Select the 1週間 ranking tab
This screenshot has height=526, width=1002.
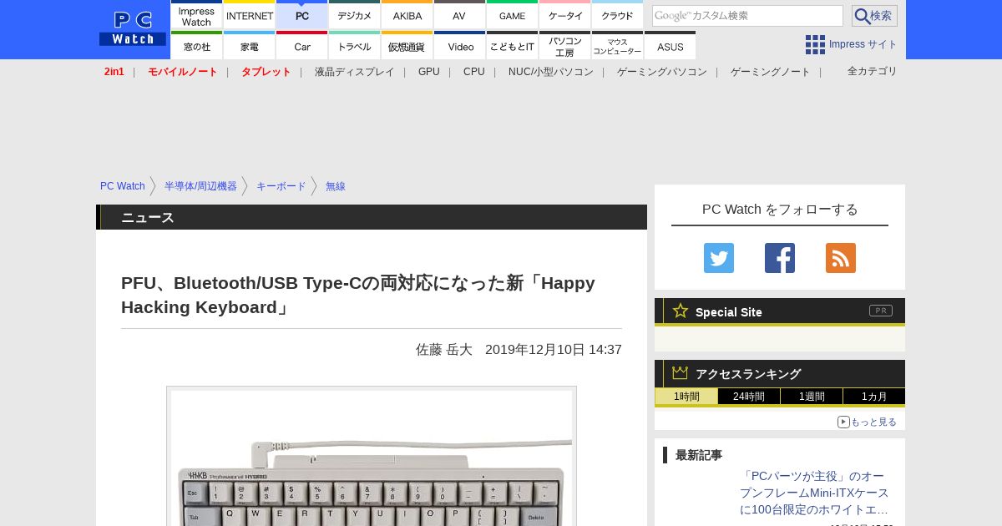[x=812, y=397]
